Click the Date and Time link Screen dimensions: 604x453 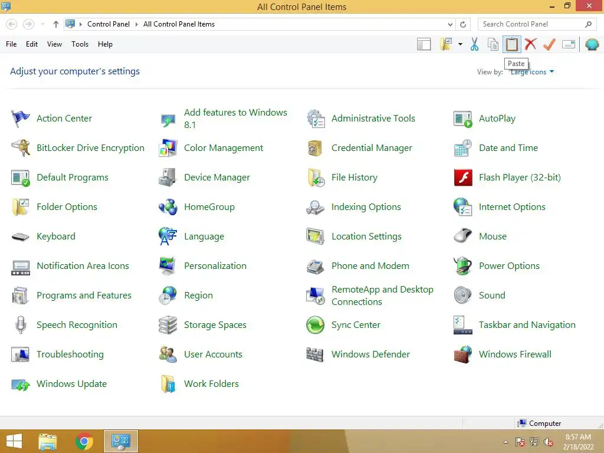click(x=508, y=148)
